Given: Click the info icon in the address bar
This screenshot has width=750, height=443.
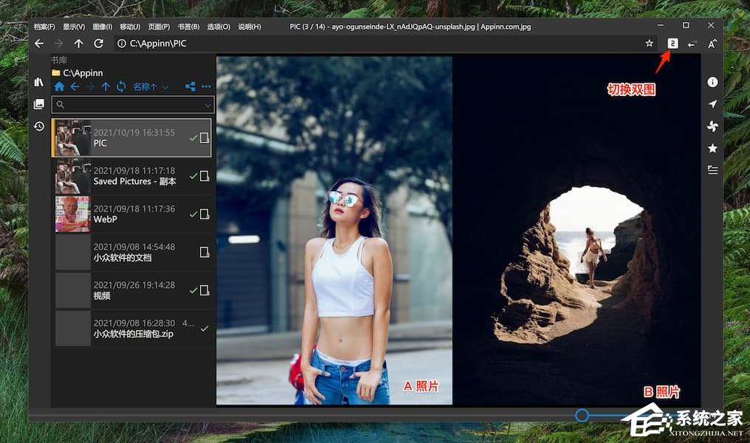Looking at the screenshot, I should (122, 44).
